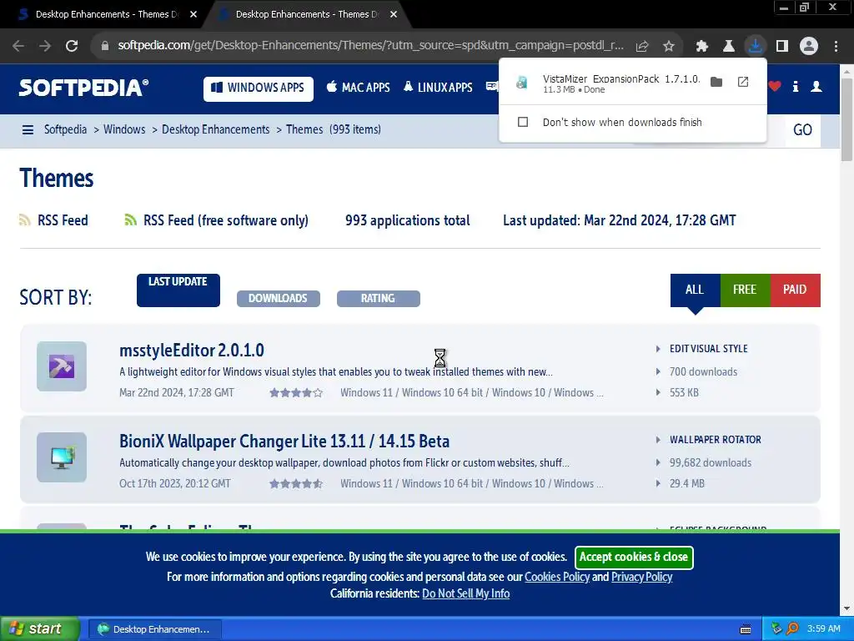This screenshot has height=641, width=854.
Task: Click Desktop Enhancements taskbar button
Action: [x=154, y=629]
